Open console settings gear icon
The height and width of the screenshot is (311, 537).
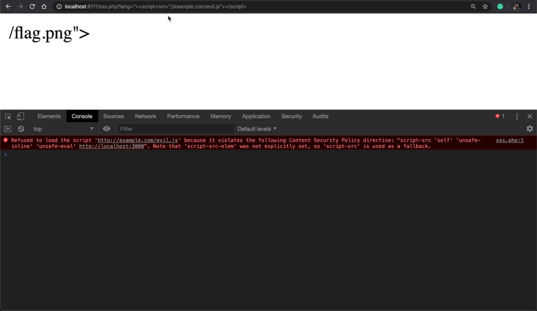tap(530, 129)
